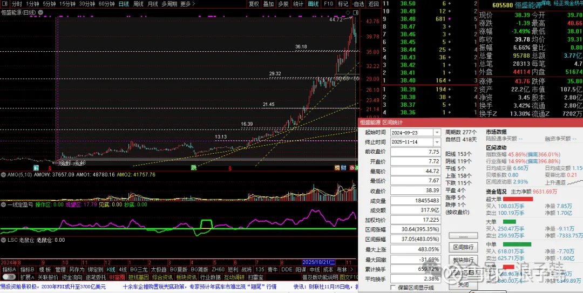
Task: Click the 复权 toolbar button
Action: click(x=254, y=4)
